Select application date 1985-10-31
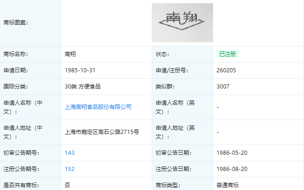This screenshot has width=304, height=190. pyautogui.click(x=80, y=70)
